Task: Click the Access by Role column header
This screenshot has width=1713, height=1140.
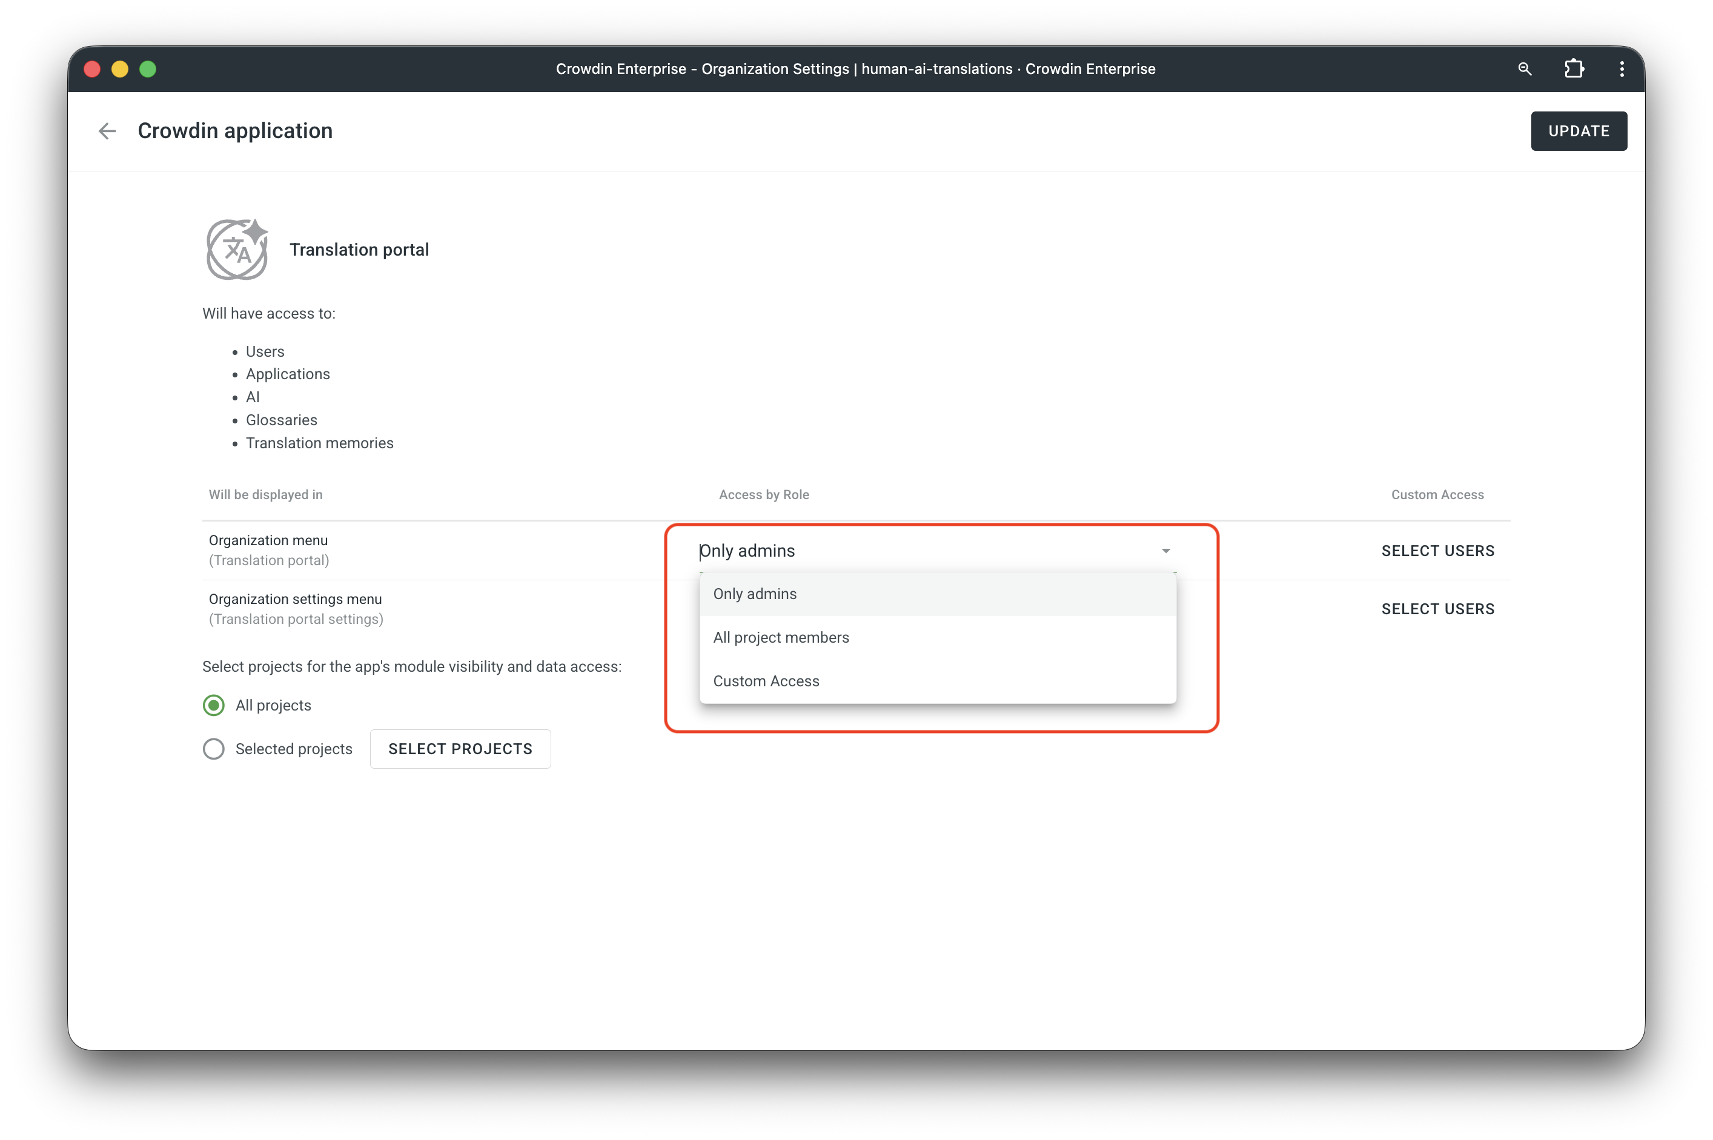Action: [x=763, y=494]
